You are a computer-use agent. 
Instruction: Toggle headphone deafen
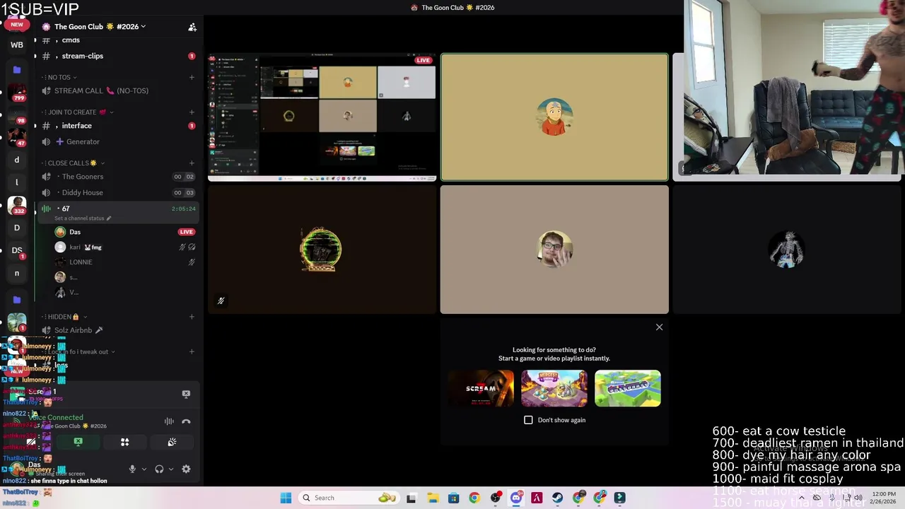pos(159,469)
